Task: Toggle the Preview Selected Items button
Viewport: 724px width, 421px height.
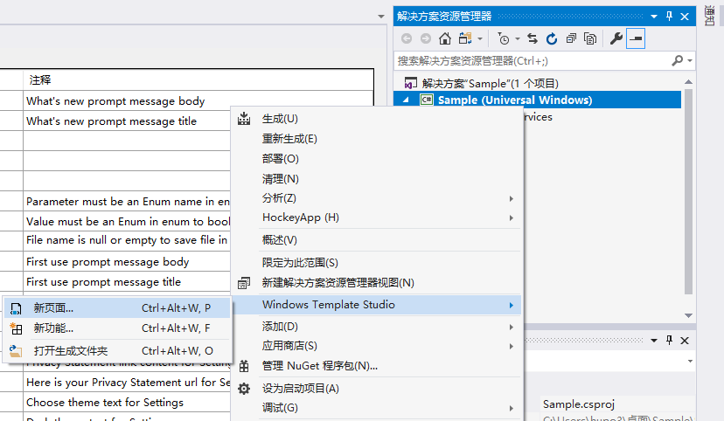Action: (636, 38)
